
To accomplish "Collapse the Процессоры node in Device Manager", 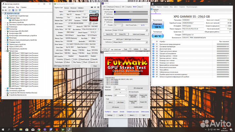I will (x=5, y=51).
